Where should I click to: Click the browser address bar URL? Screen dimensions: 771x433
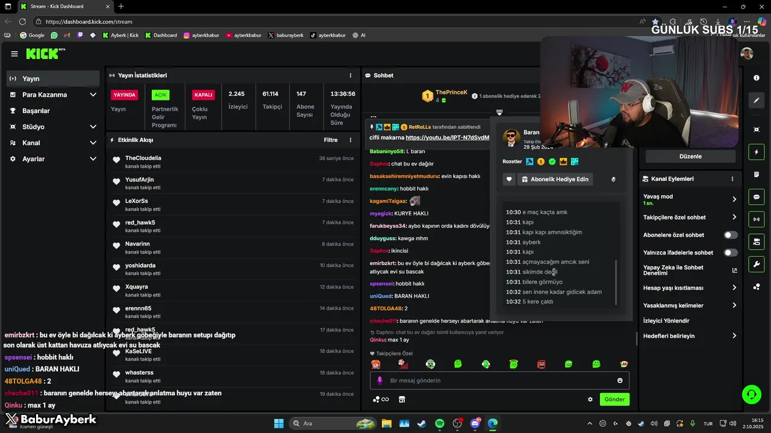pos(89,22)
